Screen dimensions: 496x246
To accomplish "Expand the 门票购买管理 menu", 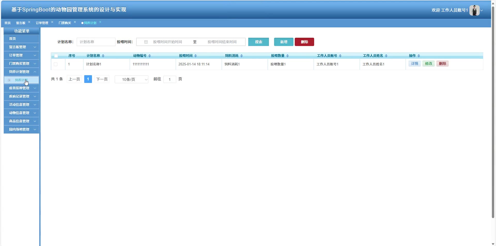I will tap(21, 64).
